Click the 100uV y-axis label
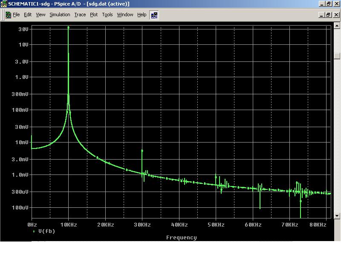Screen dimensions: 341x256 click(x=20, y=208)
